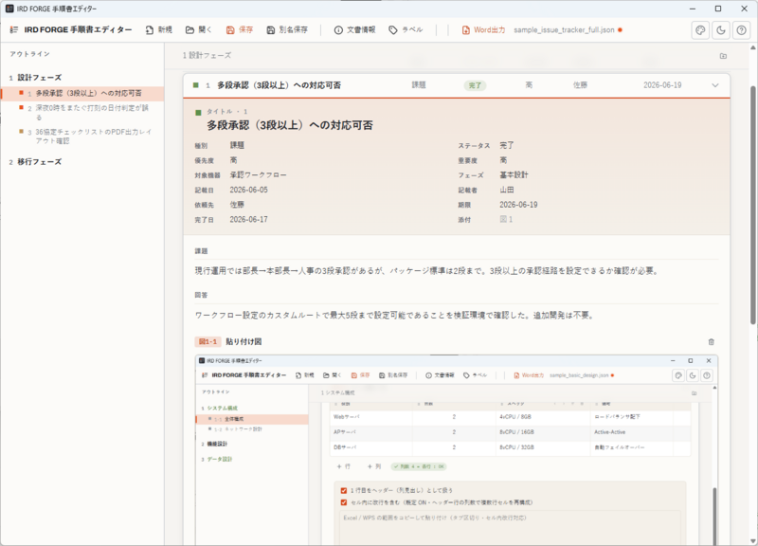Click the 図1-1 figure label badge
The image size is (758, 546).
(208, 342)
